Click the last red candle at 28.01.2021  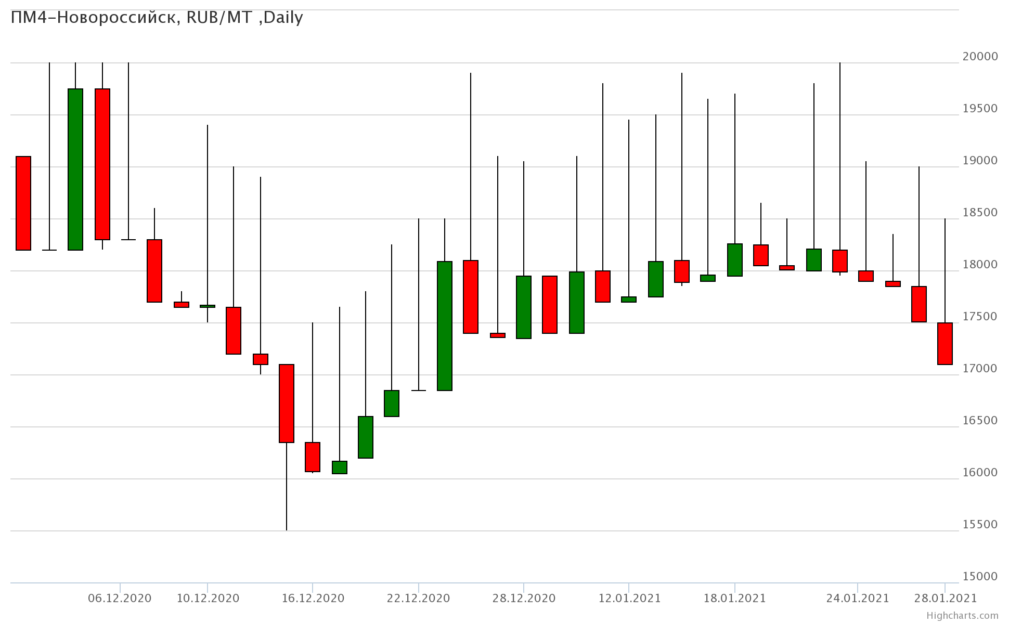click(945, 344)
